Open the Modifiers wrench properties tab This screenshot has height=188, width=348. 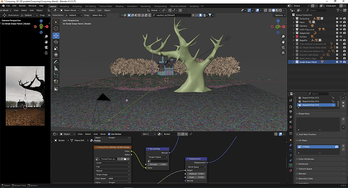[291, 145]
